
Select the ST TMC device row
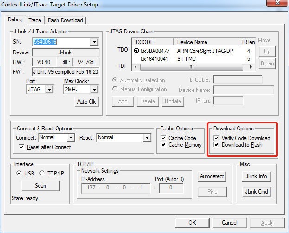point(193,59)
